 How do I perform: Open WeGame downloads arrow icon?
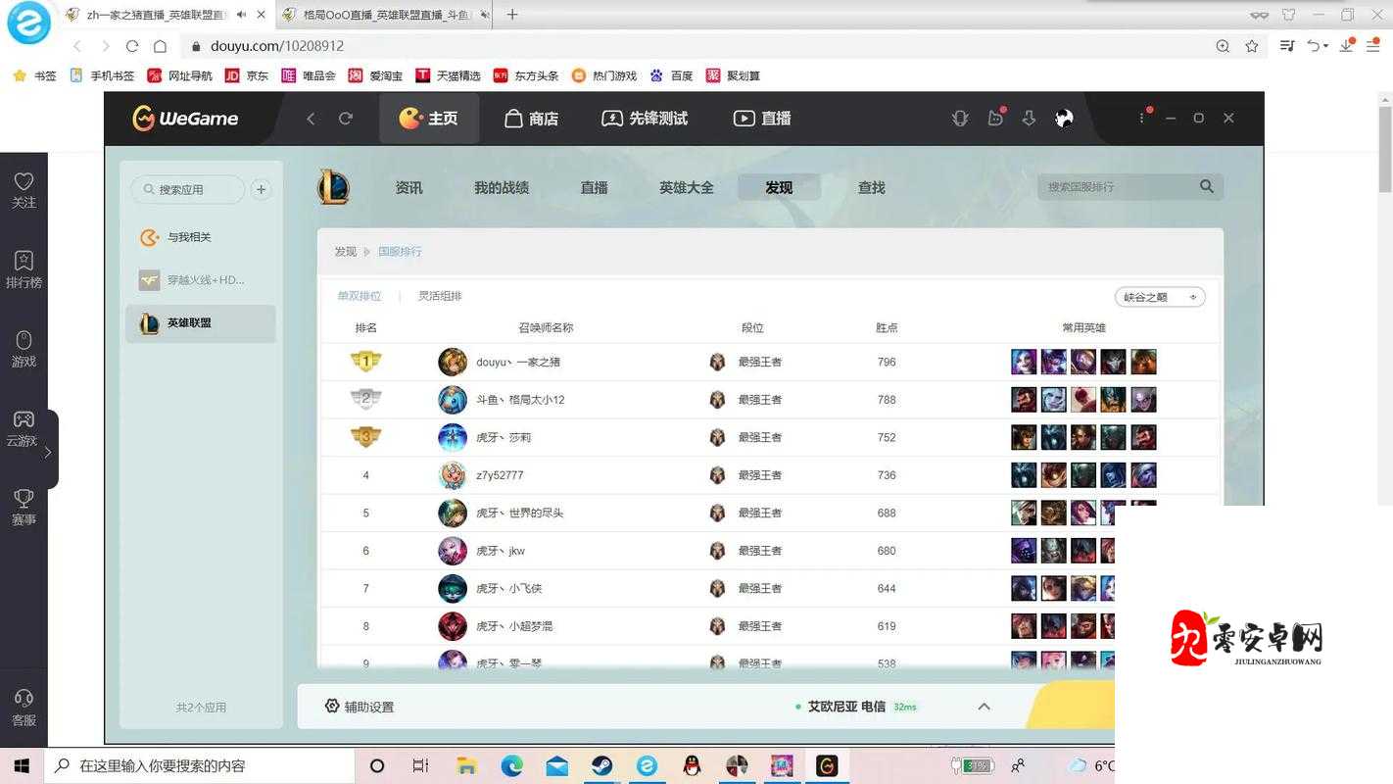[1029, 119]
